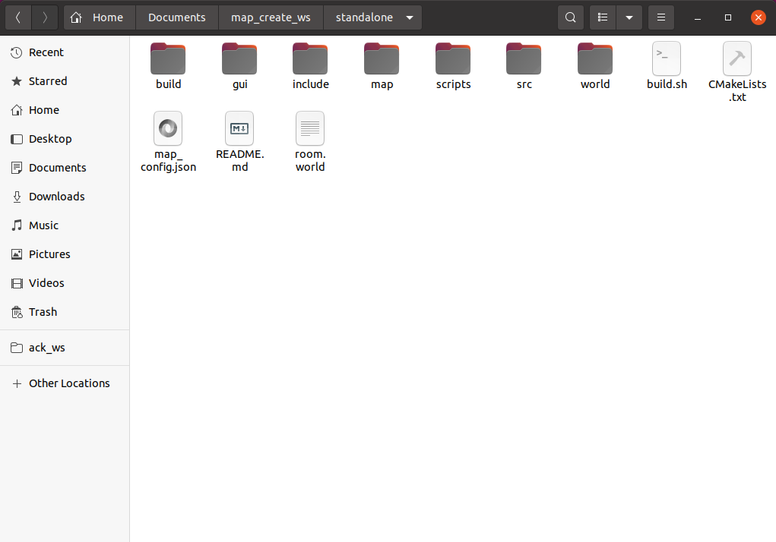Viewport: 776px width, 542px height.
Task: Open Starred in the sidebar
Action: click(x=65, y=81)
